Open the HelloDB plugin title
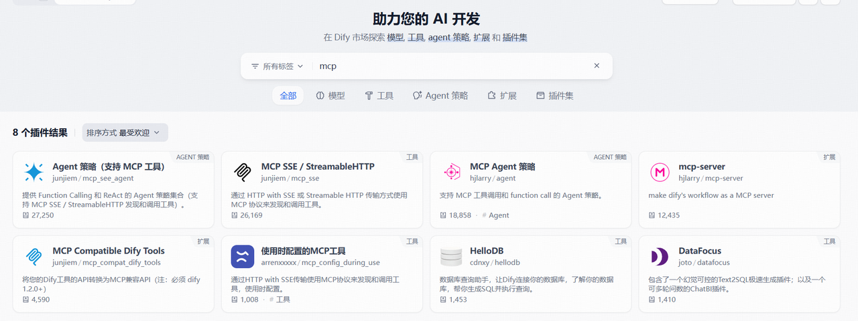858x321 pixels. coord(487,251)
